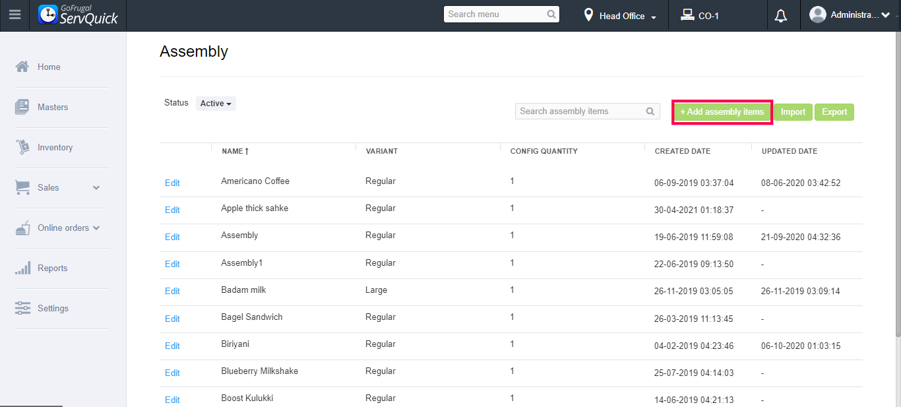Open the Active status dropdown
This screenshot has height=407, width=901.
[216, 104]
